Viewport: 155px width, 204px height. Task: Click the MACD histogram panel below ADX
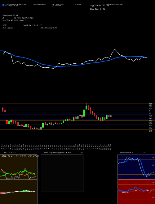pyautogui.click(x=19, y=192)
